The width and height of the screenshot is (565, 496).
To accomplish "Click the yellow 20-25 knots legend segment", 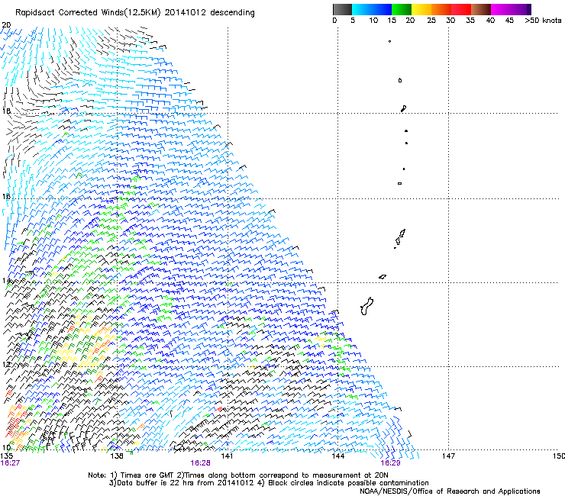I will [421, 9].
